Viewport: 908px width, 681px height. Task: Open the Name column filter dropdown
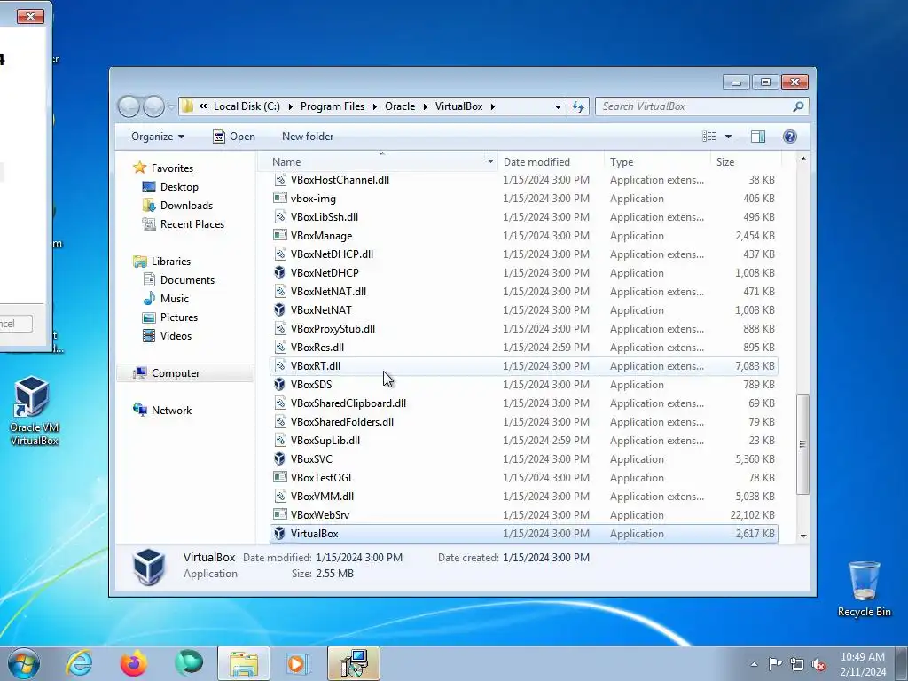pyautogui.click(x=490, y=161)
